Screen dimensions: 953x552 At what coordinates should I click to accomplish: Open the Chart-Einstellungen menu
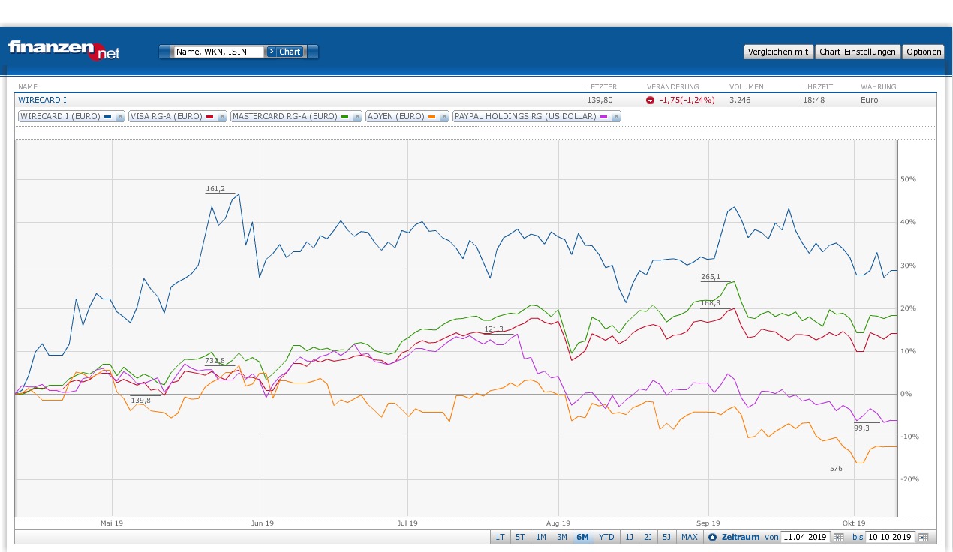[857, 52]
